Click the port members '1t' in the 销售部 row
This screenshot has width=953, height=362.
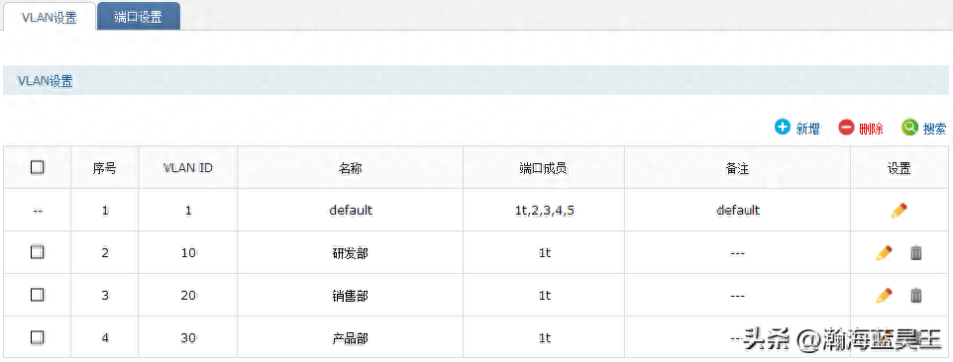click(545, 296)
